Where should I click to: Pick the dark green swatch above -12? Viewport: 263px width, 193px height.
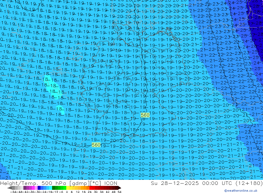53,188
